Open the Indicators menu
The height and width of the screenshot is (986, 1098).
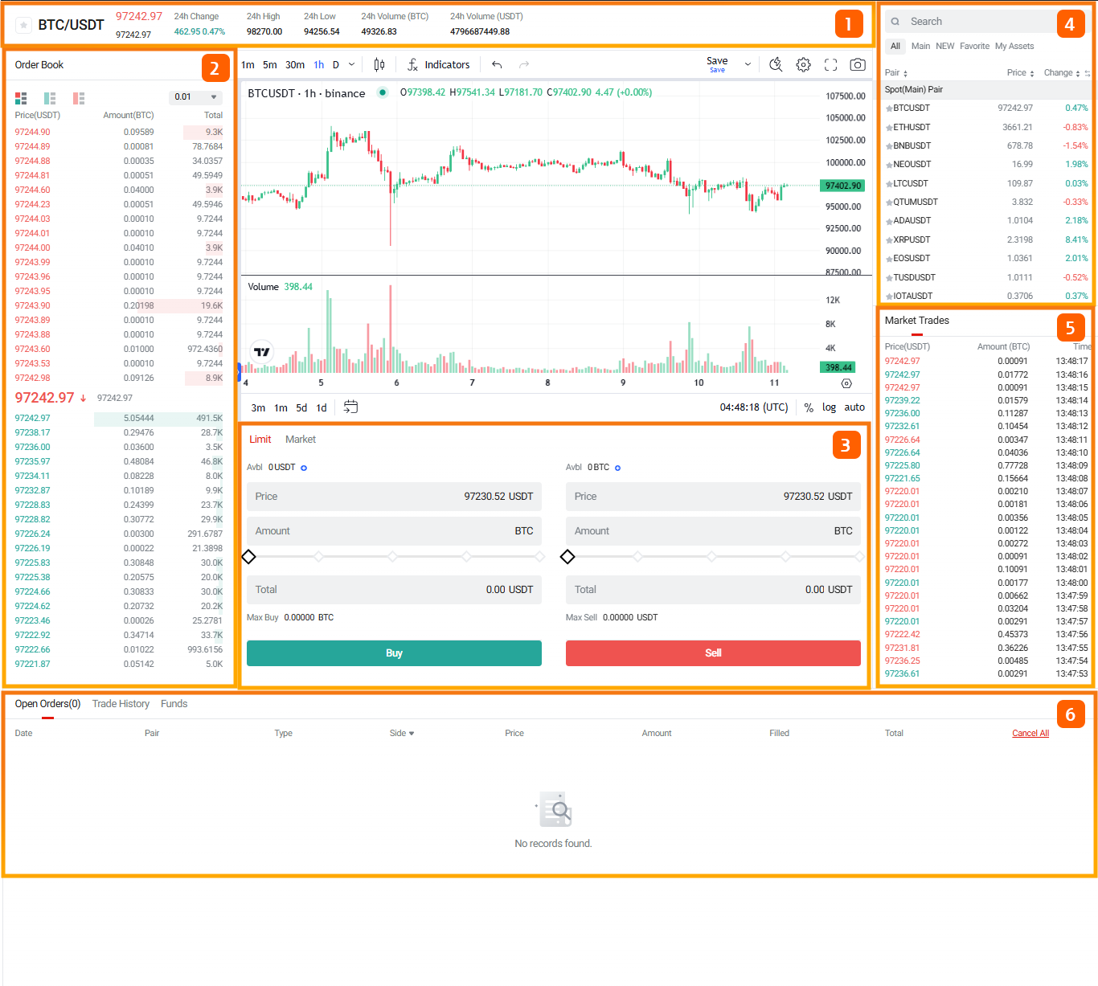pos(438,65)
